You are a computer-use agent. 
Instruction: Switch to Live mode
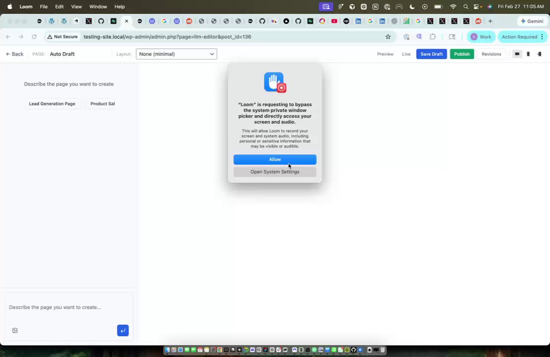tap(406, 54)
